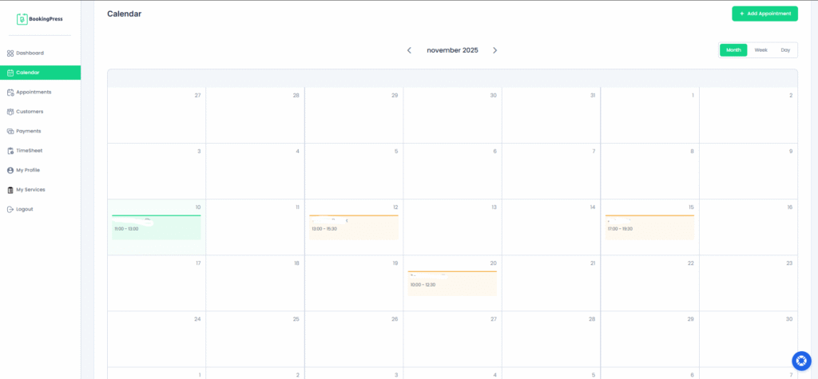Switch calendar to Week view

point(760,50)
